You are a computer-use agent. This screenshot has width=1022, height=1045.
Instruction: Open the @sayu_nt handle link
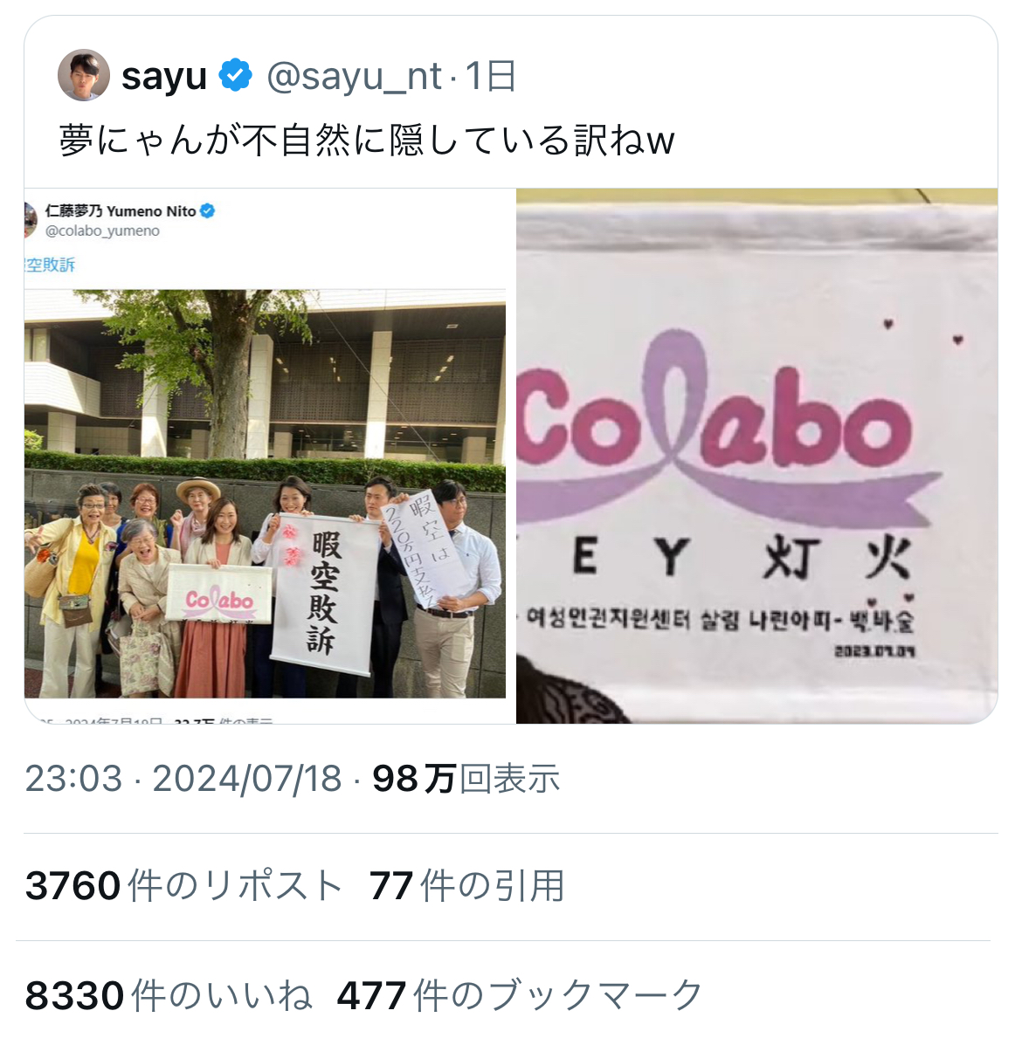354,76
